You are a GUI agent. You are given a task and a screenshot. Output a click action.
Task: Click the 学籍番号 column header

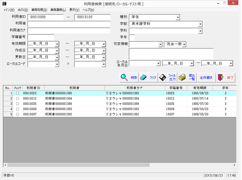click(x=176, y=88)
